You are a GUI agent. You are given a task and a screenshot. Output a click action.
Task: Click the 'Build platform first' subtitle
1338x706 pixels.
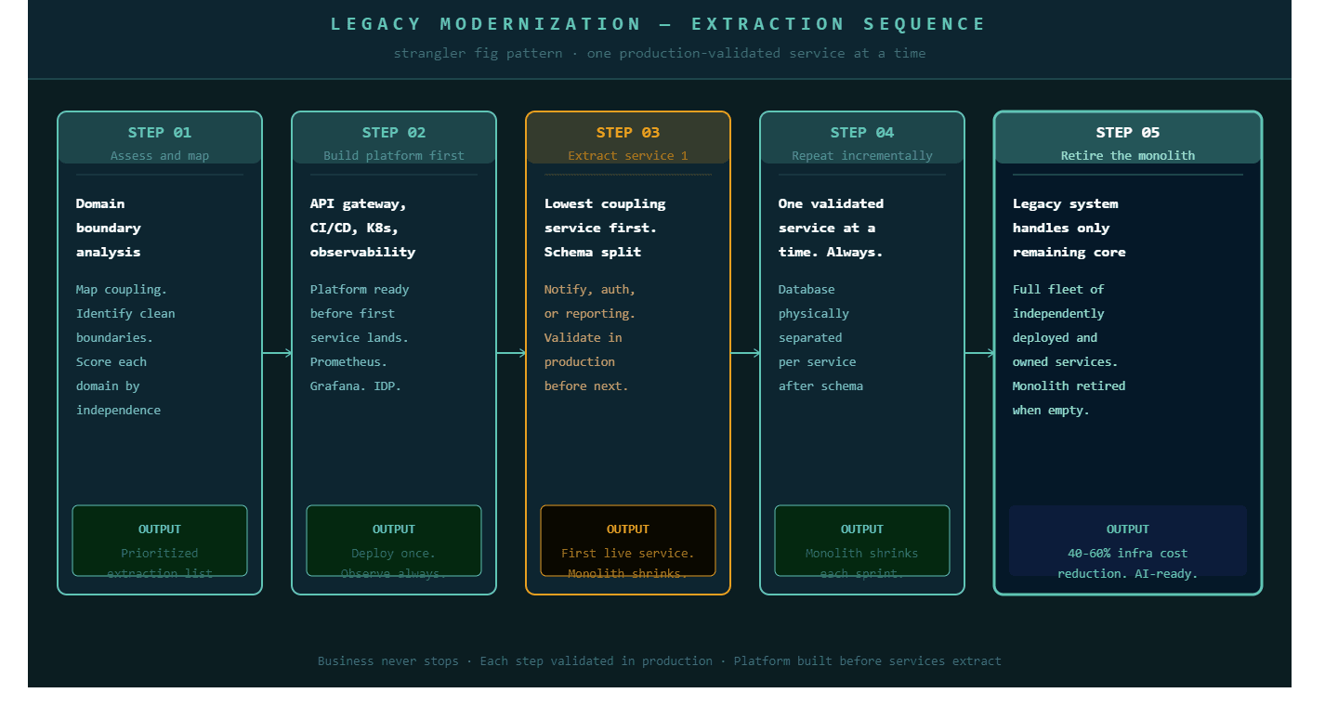[394, 156]
